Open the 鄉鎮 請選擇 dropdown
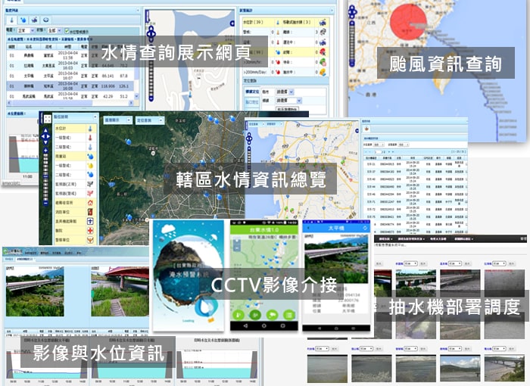 pyautogui.click(x=289, y=101)
